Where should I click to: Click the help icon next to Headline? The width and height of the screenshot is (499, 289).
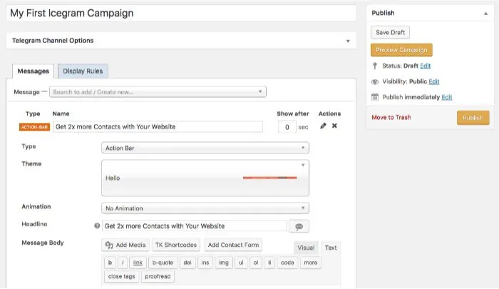tap(97, 225)
